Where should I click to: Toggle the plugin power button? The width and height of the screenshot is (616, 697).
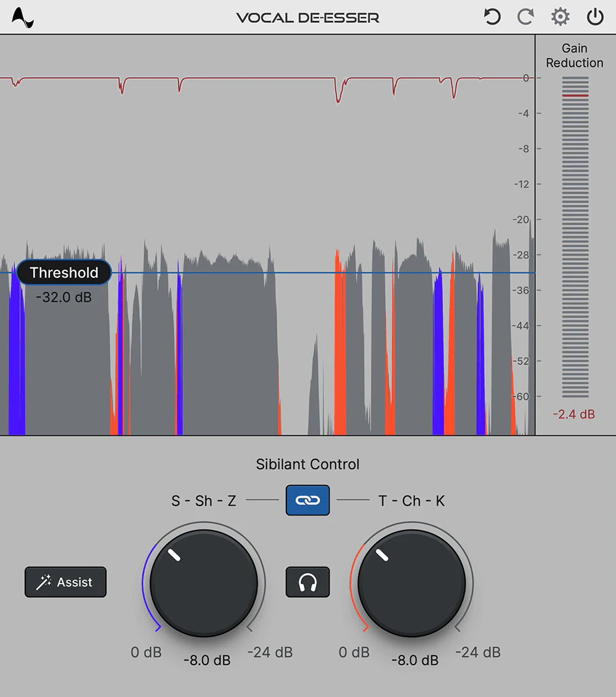[x=594, y=17]
